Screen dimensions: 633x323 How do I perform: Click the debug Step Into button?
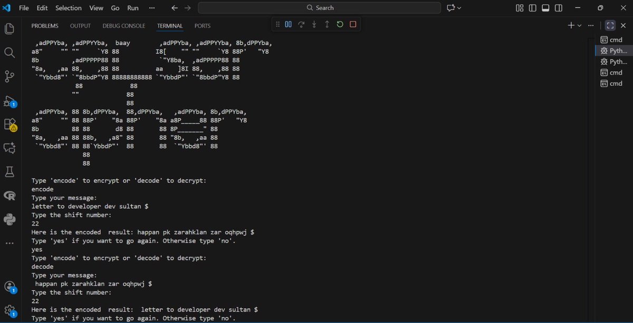[x=314, y=24]
